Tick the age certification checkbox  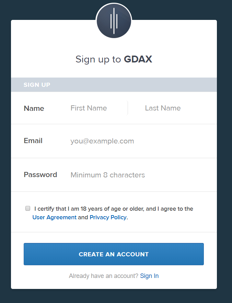coord(28,208)
